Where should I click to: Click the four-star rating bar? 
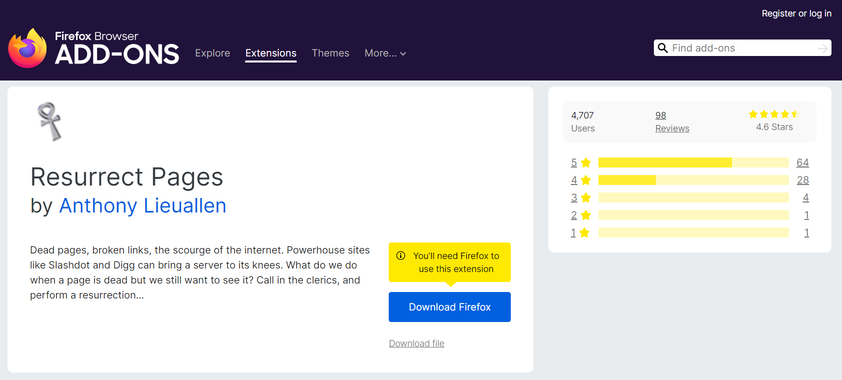pyautogui.click(x=693, y=180)
